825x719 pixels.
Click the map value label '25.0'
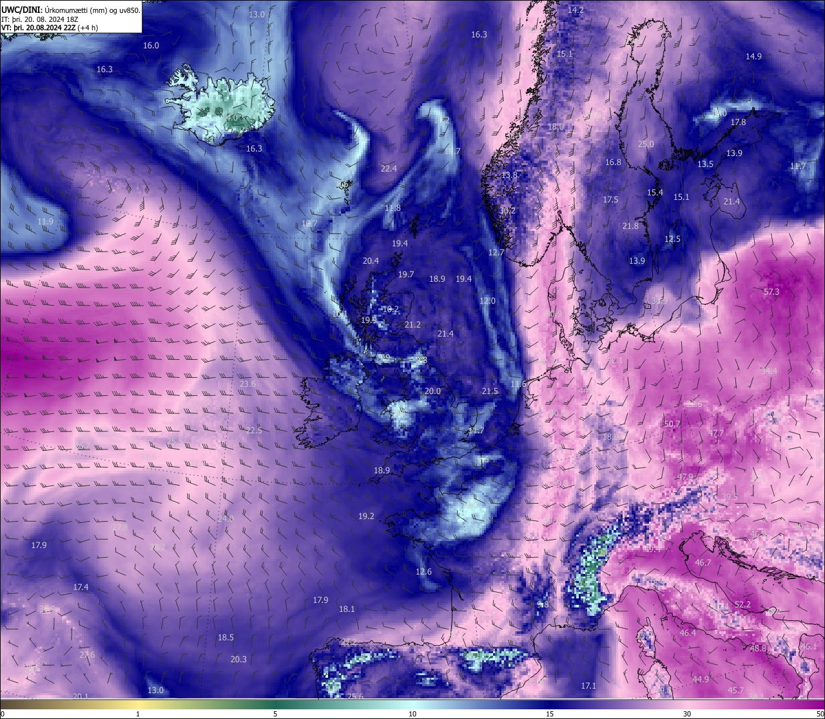point(646,144)
